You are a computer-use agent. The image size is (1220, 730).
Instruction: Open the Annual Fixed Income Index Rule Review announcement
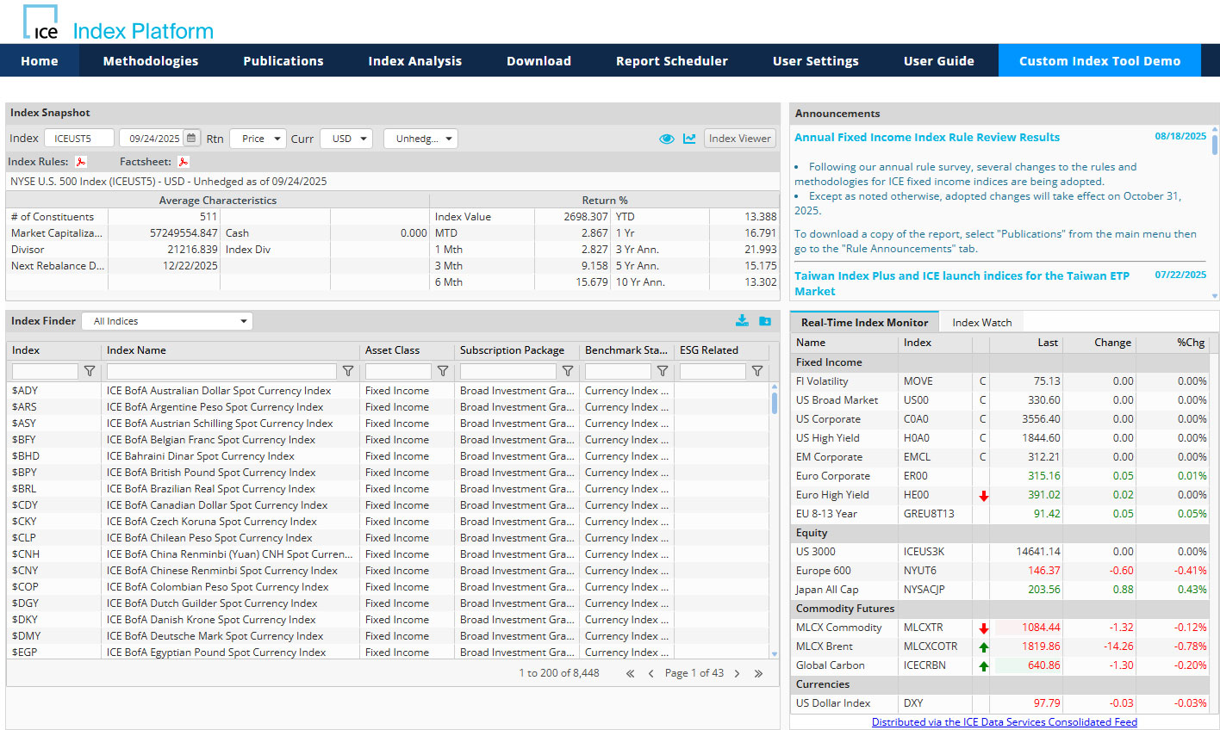coord(927,137)
